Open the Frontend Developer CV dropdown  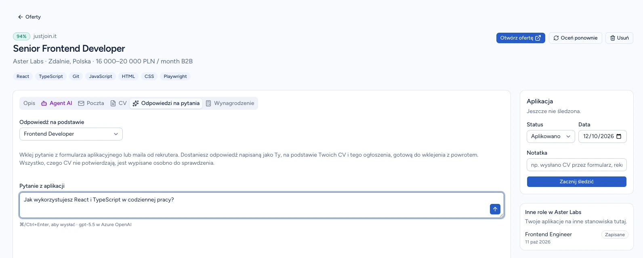[x=71, y=134]
